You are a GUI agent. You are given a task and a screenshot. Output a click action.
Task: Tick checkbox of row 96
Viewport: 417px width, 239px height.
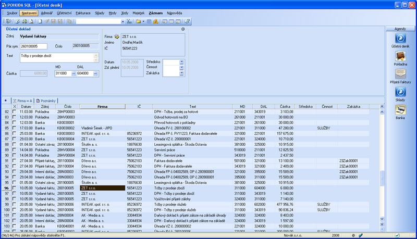14,188
